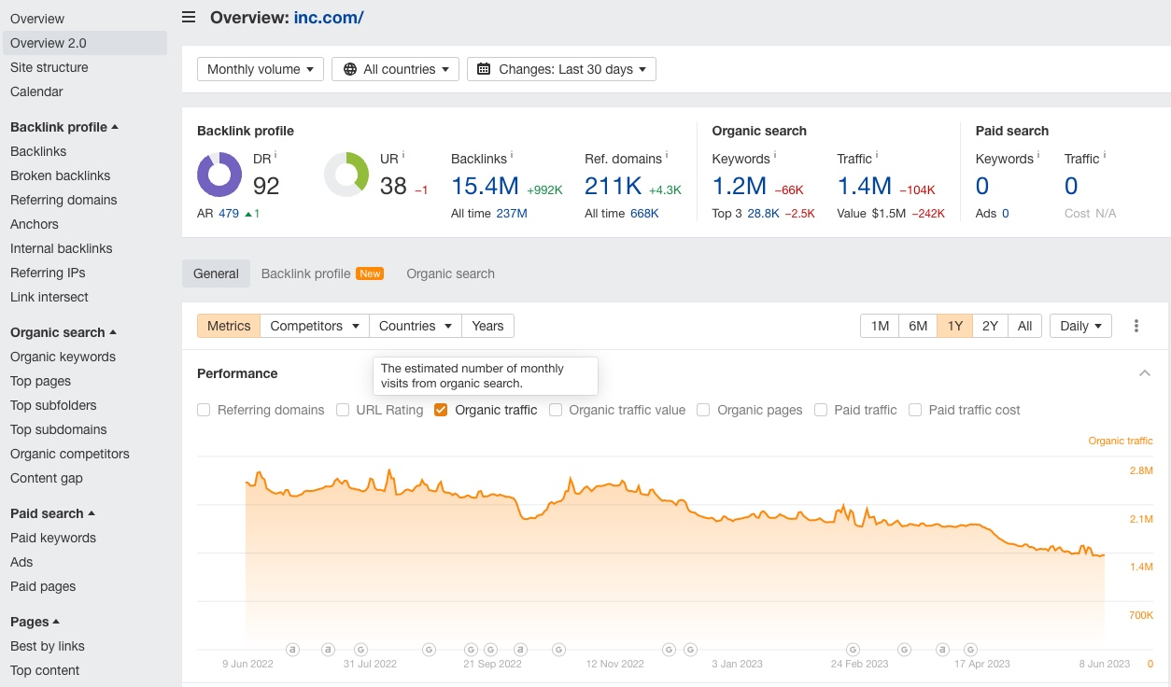Enable the Paid traffic cost checkbox

tap(915, 410)
